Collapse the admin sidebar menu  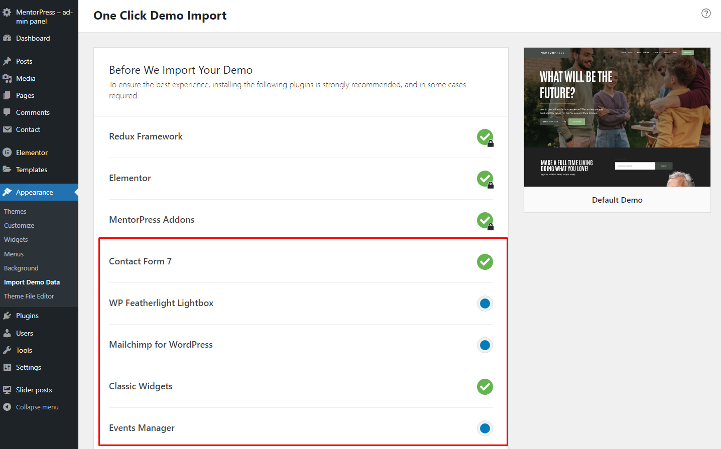[x=37, y=407]
